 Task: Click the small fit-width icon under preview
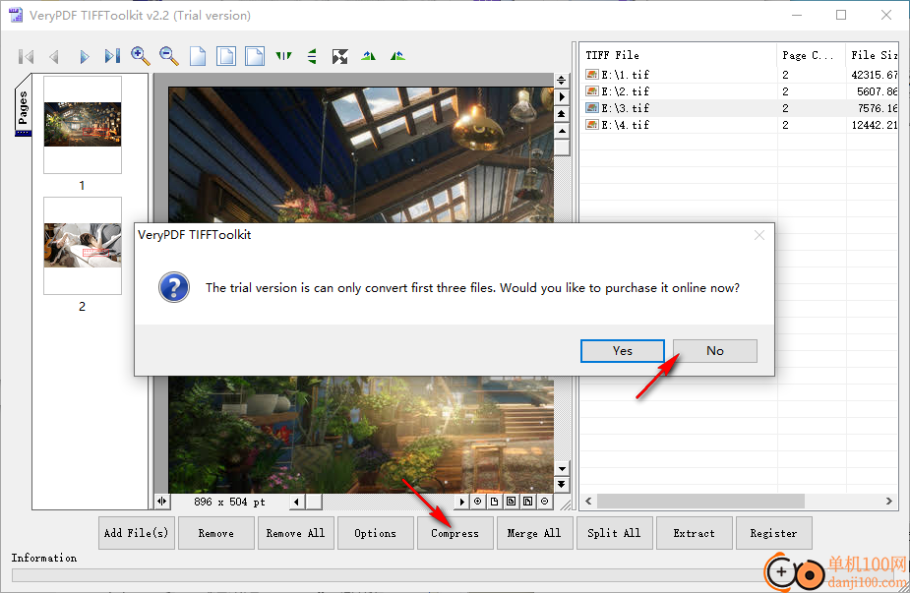click(x=527, y=502)
